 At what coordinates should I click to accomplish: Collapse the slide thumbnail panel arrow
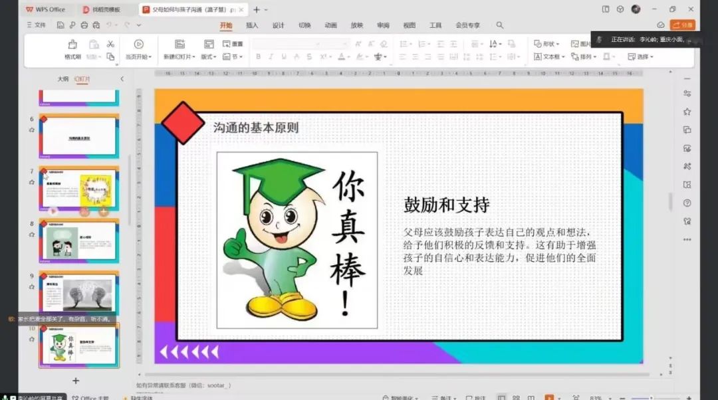coord(122,79)
